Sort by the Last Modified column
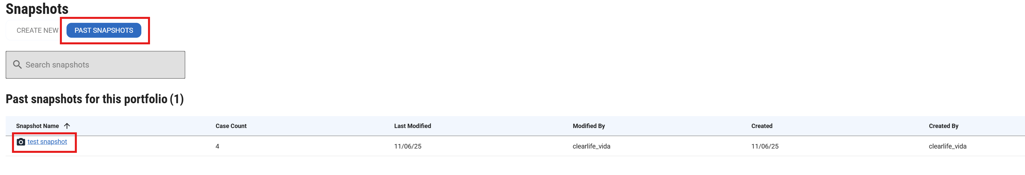 click(413, 126)
